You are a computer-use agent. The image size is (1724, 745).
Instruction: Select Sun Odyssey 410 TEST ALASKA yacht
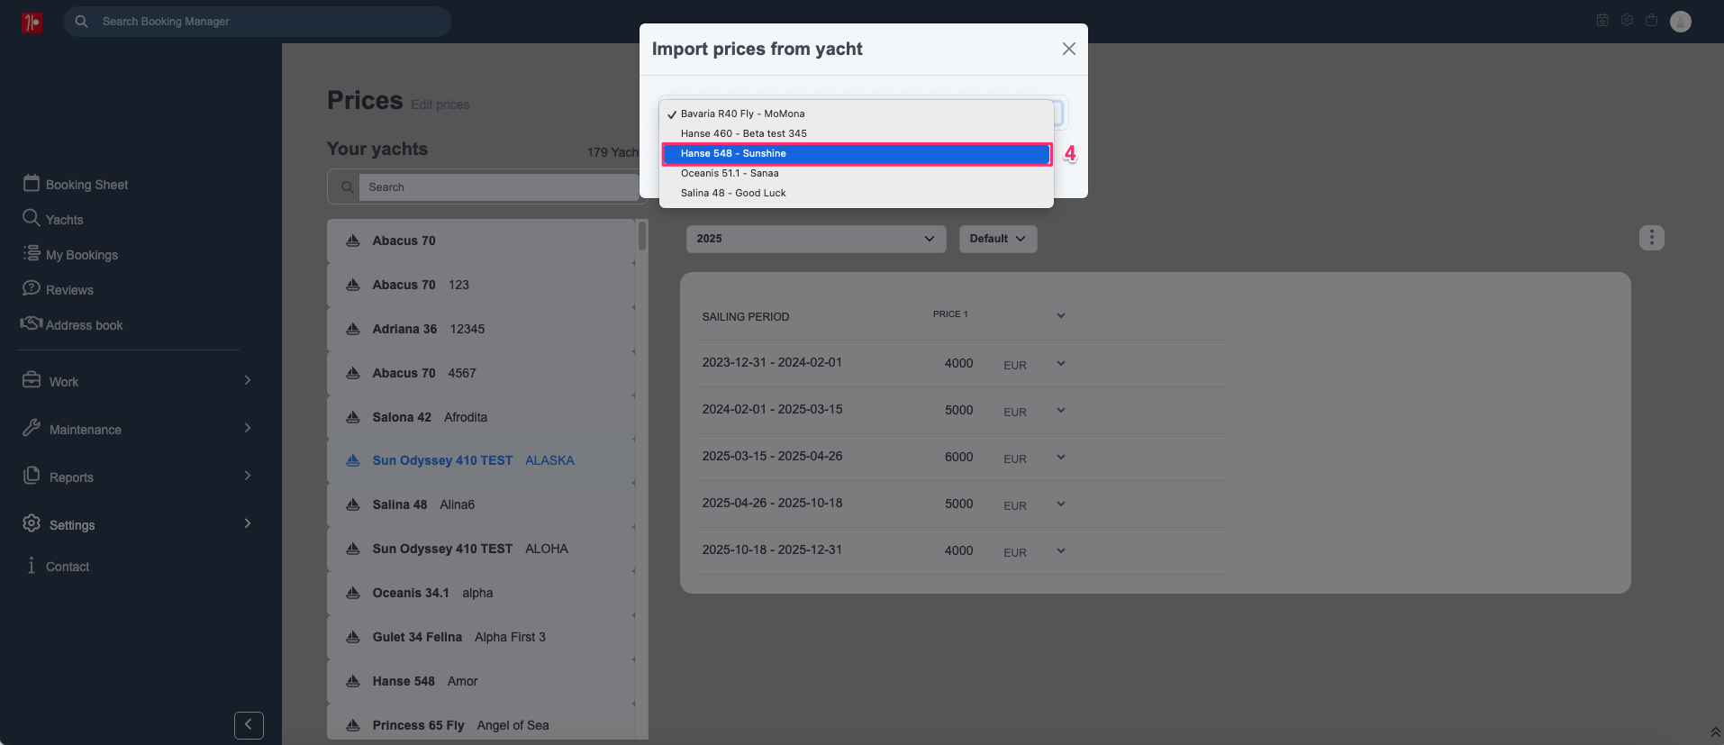[481, 460]
